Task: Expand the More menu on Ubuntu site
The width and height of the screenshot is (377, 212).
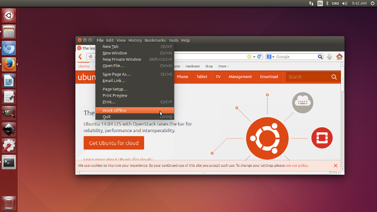Action: coord(224,66)
